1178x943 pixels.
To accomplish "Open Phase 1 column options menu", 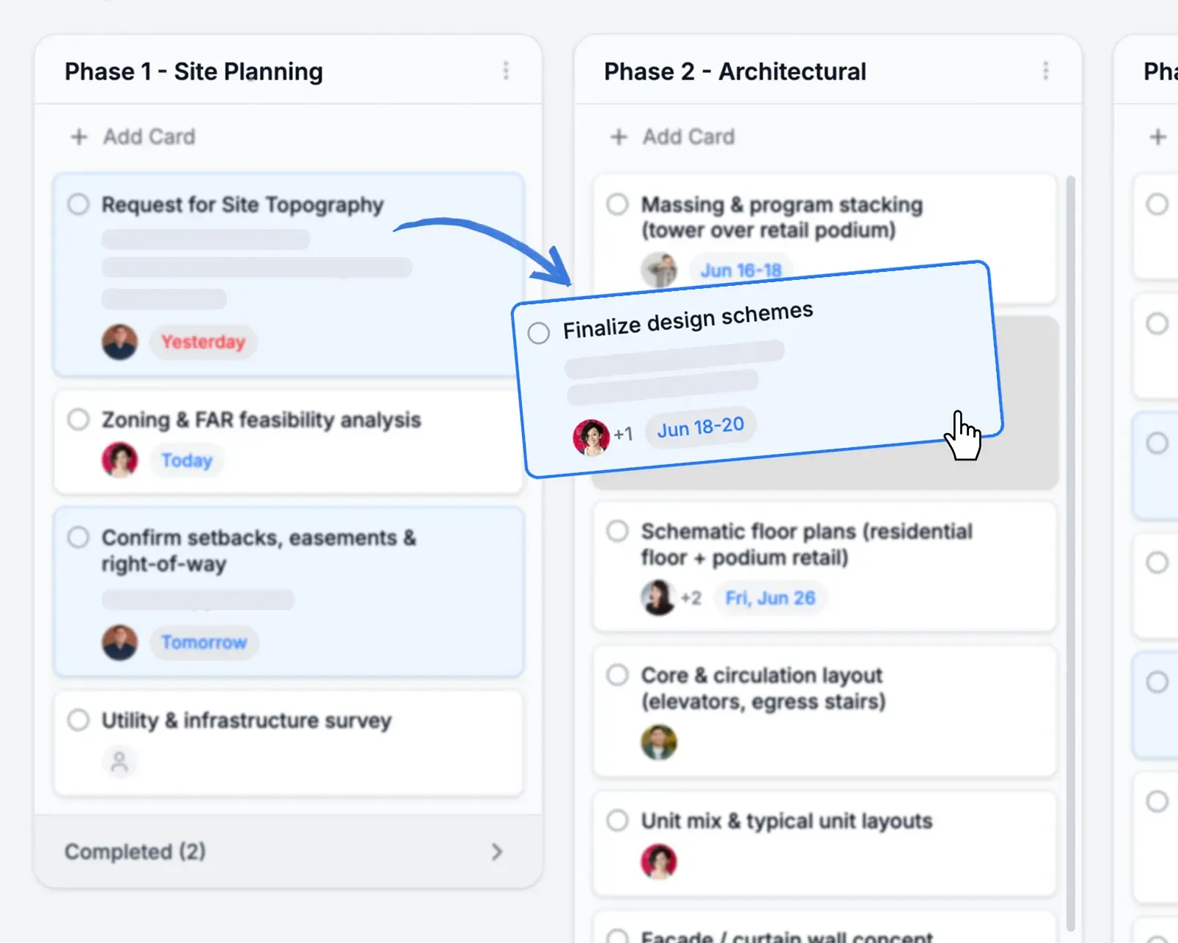I will point(506,71).
